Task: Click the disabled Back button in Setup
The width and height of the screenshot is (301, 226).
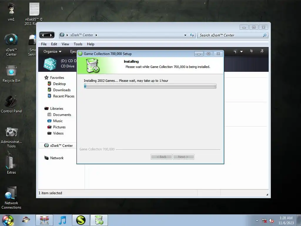Action: 161,157
